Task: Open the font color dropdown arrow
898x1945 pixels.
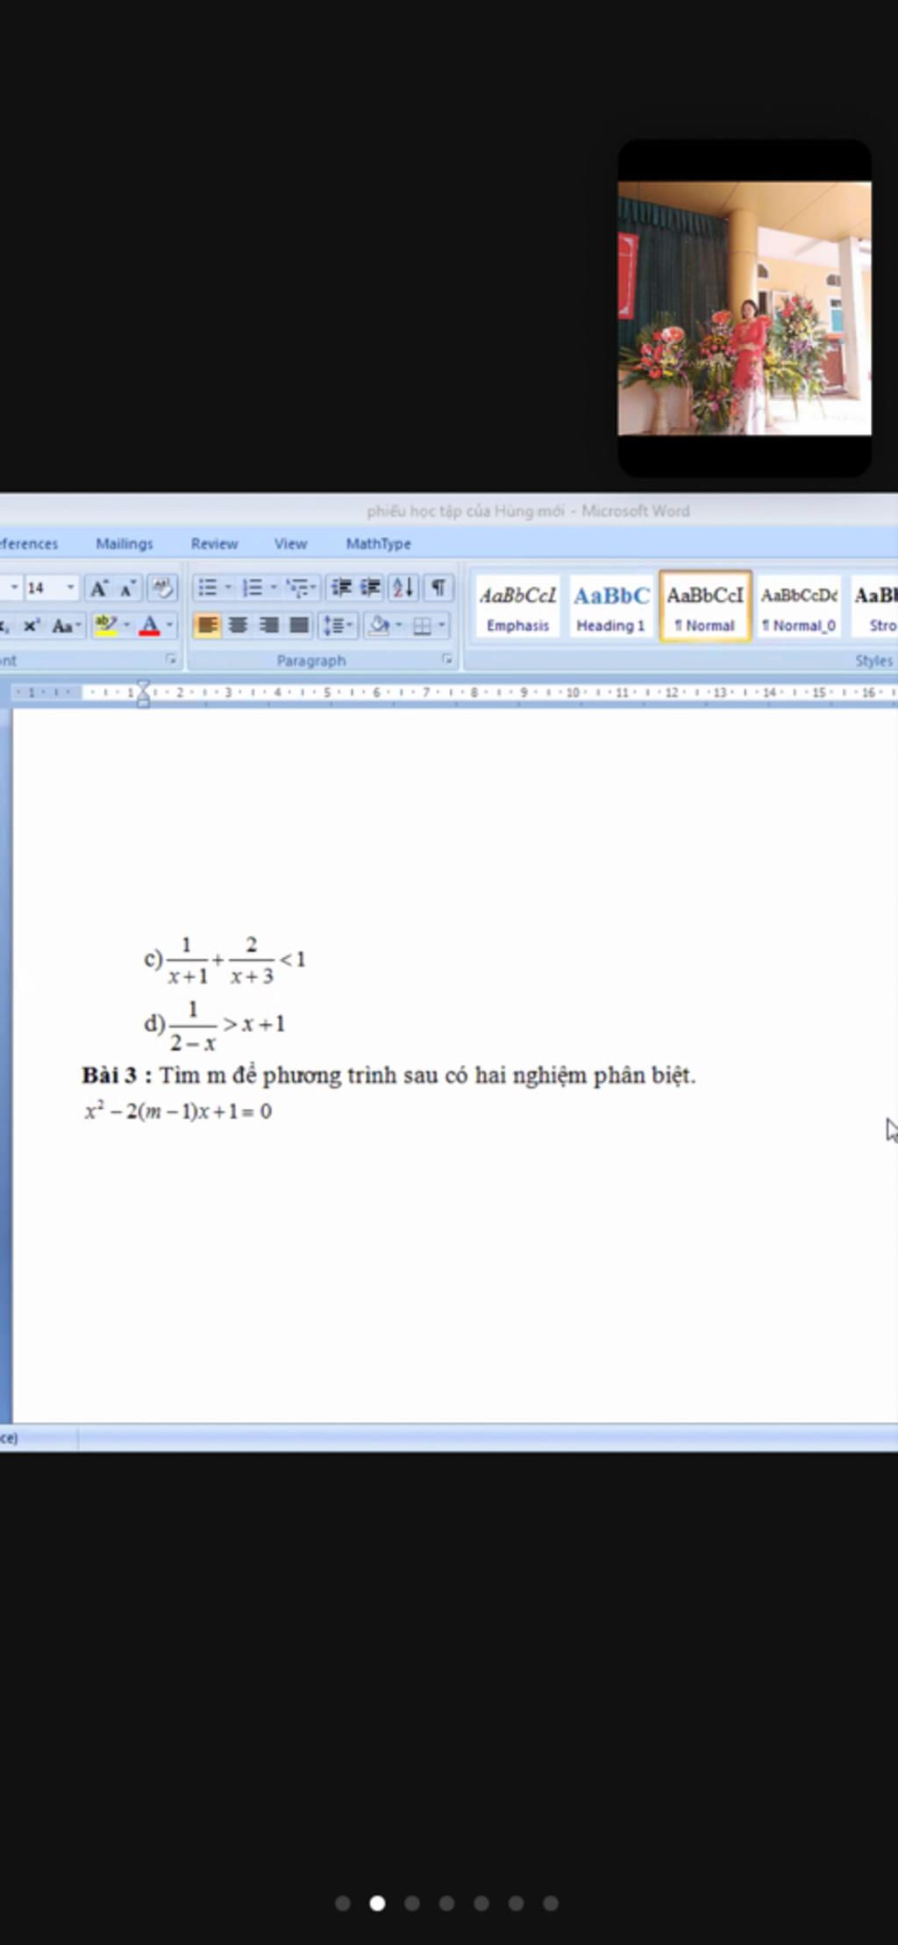Action: coord(169,626)
